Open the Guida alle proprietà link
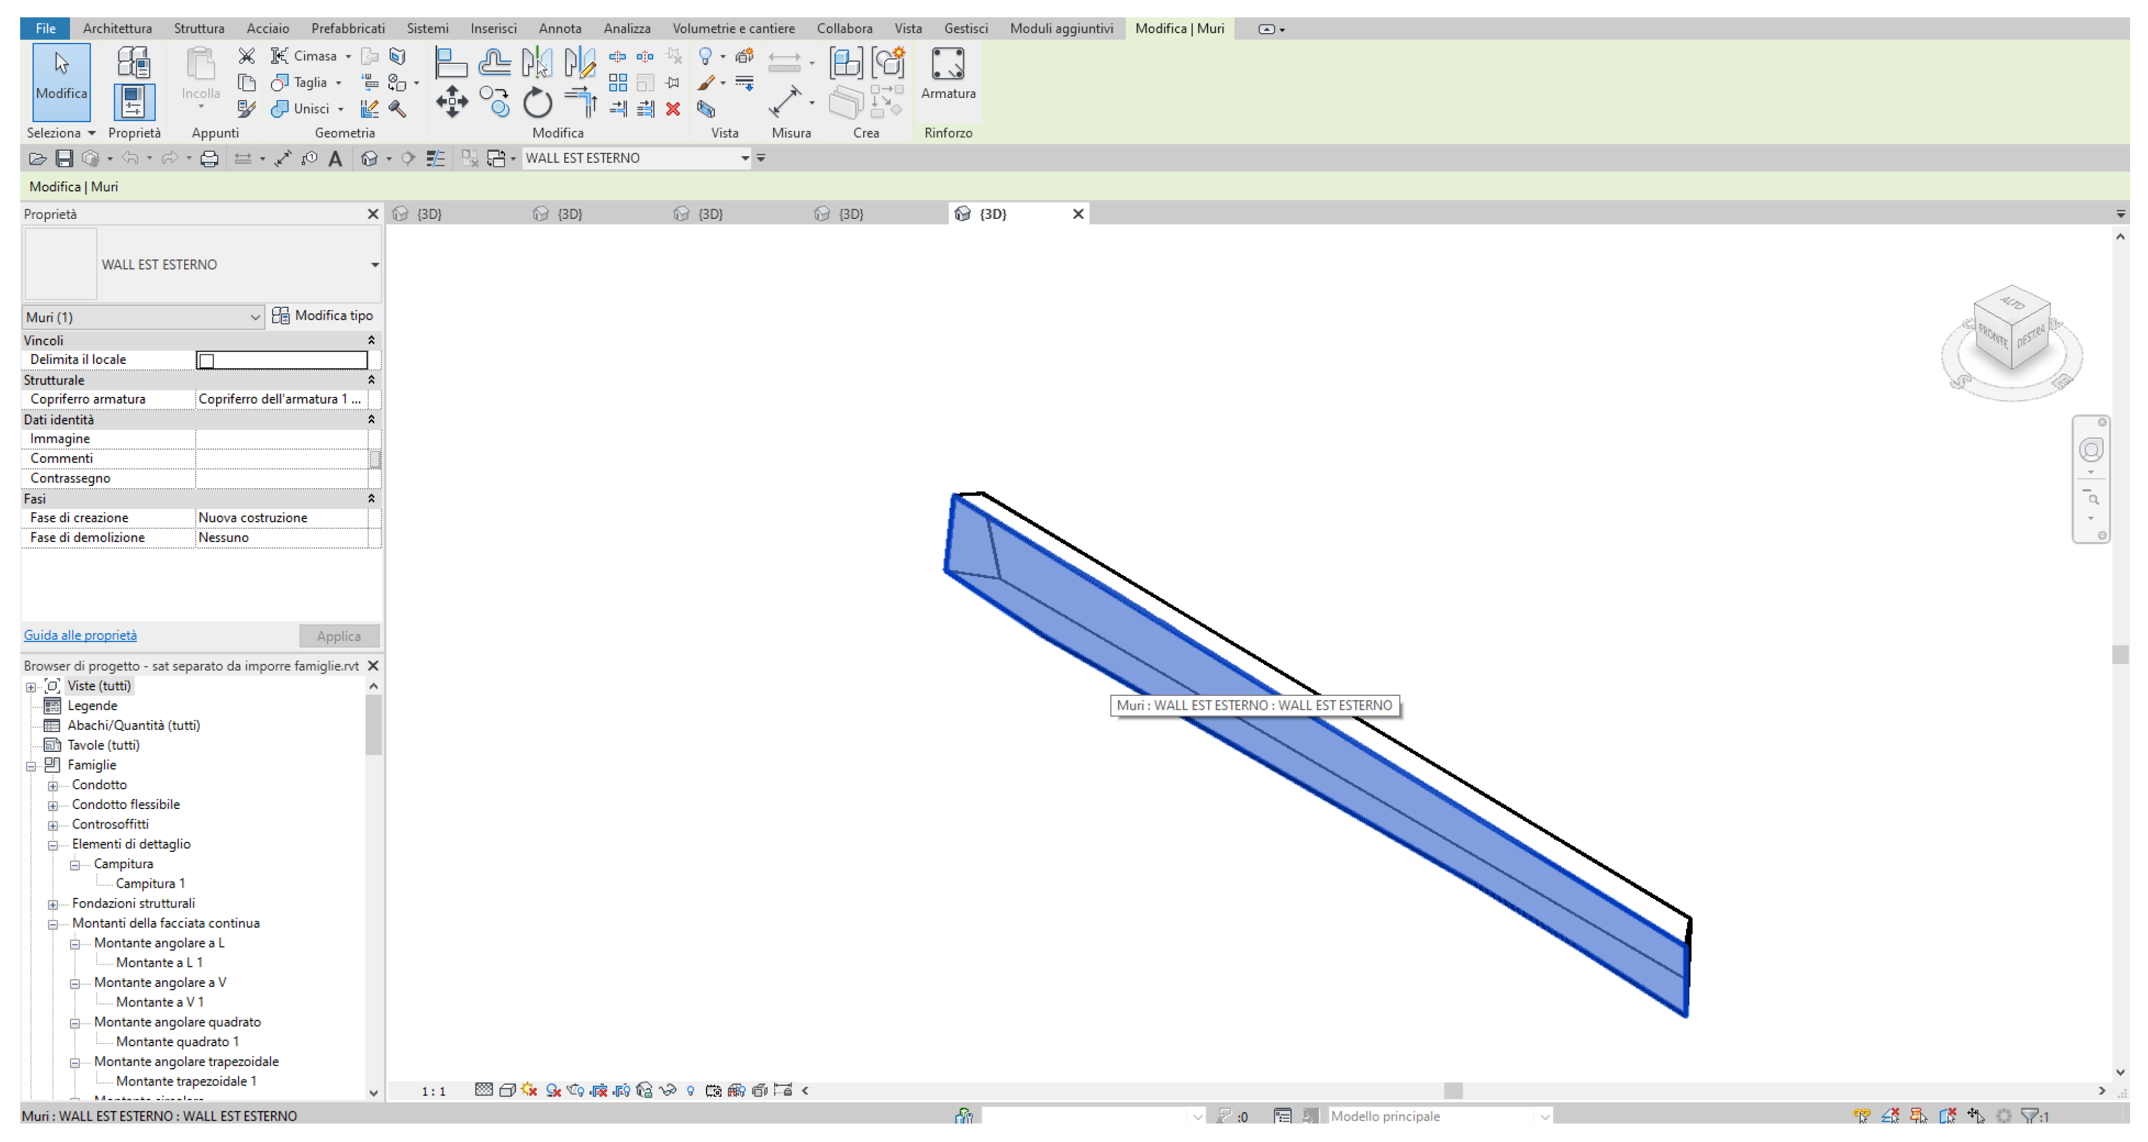Viewport: 2148px width, 1142px height. click(x=80, y=636)
